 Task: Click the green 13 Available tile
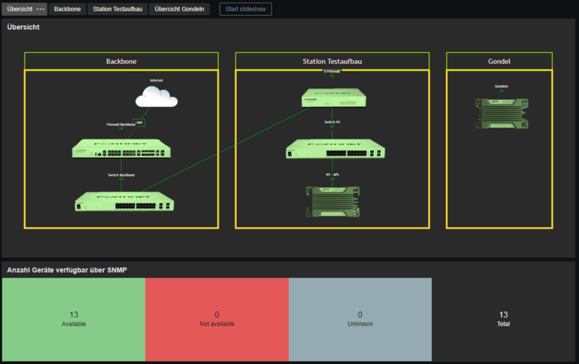73,319
